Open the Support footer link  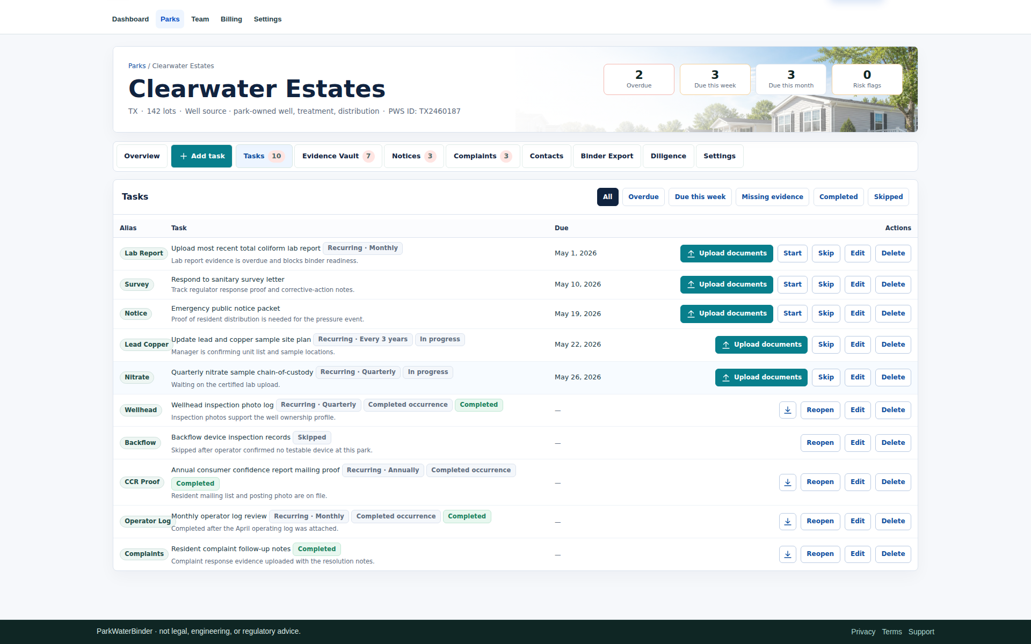click(x=921, y=632)
